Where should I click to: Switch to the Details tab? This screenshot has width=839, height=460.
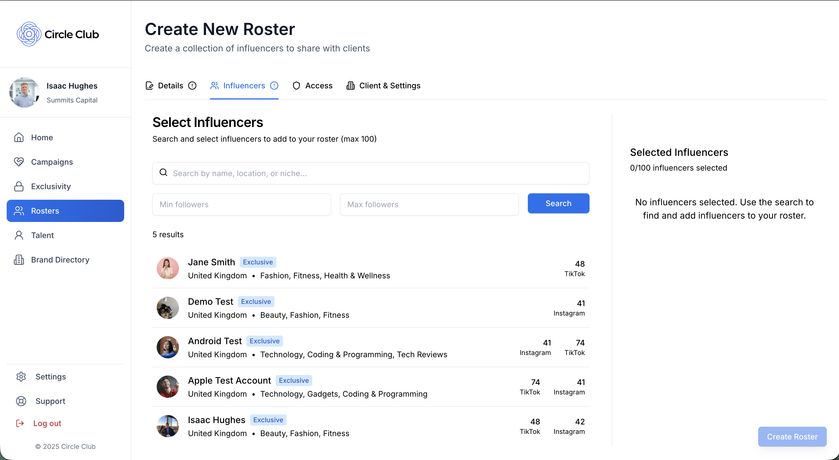[170, 86]
